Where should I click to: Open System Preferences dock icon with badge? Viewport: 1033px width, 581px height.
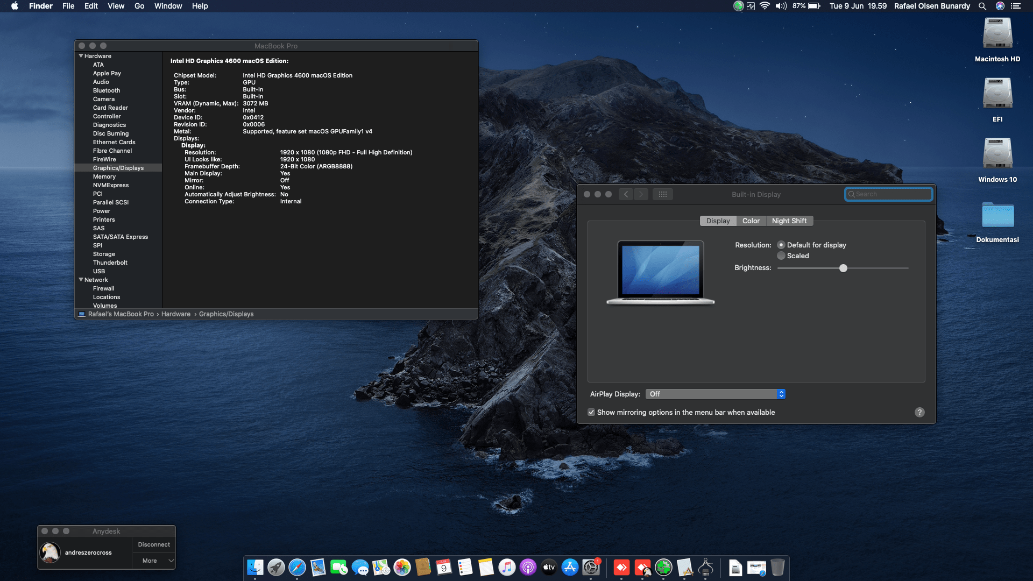(x=591, y=567)
